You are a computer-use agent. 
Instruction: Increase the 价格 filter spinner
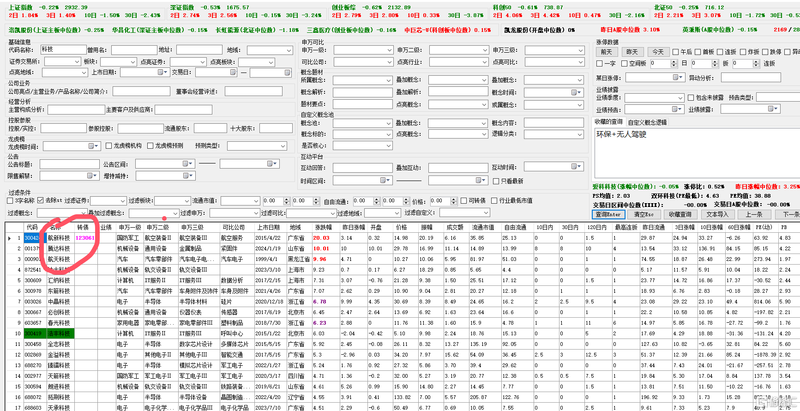pyautogui.click(x=454, y=199)
